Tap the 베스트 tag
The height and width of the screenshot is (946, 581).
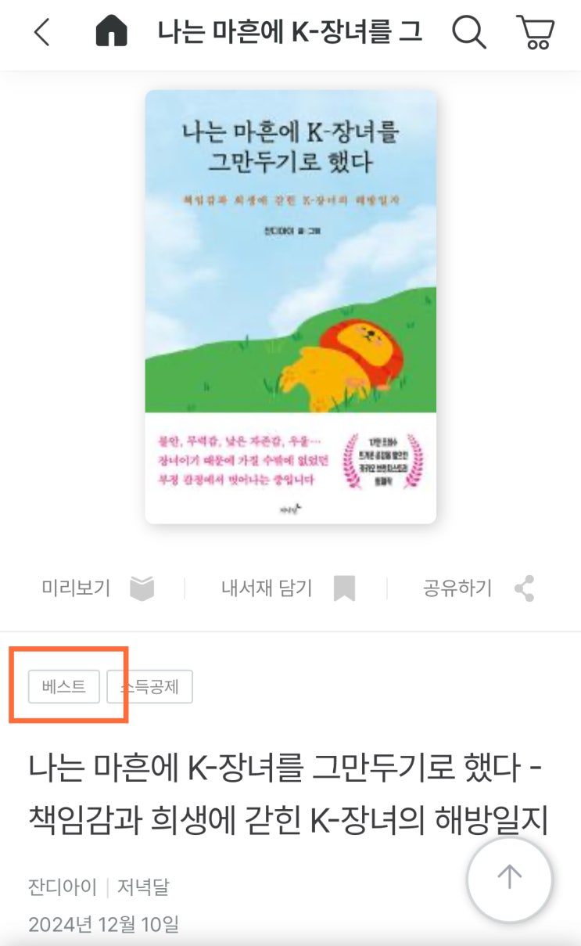pyautogui.click(x=64, y=687)
